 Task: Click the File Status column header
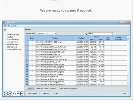coord(108,38)
